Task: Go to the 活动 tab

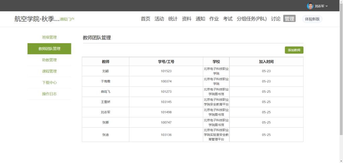Action: coord(159,19)
